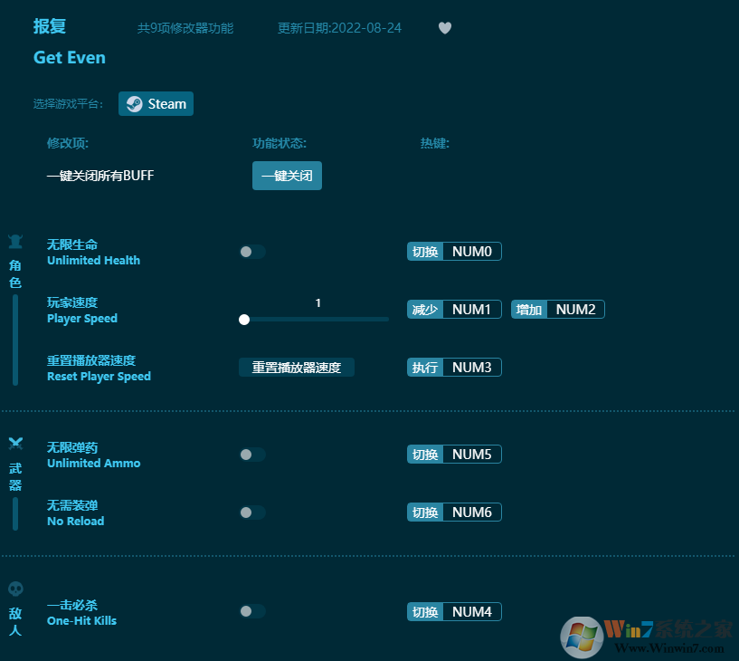The height and width of the screenshot is (661, 739).
Task: Click the 敌人 section label
Action: coord(15,622)
